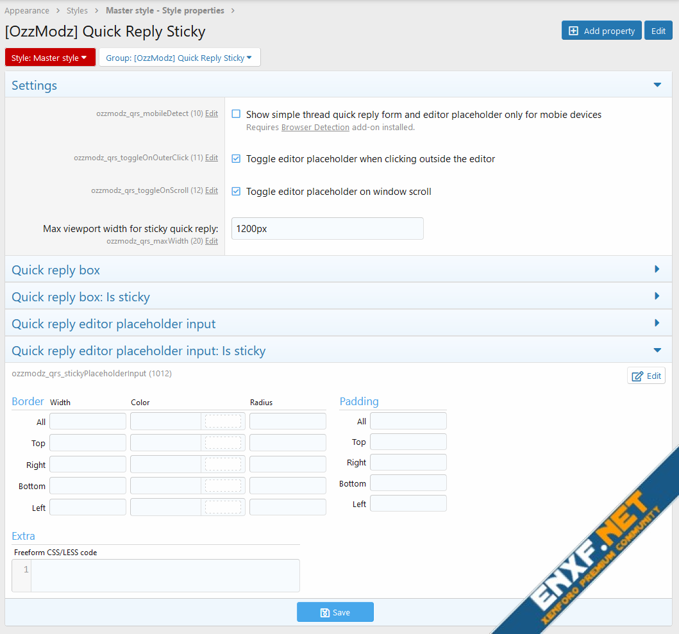The image size is (679, 634).
Task: Expand the Quick reply box section
Action: [657, 269]
